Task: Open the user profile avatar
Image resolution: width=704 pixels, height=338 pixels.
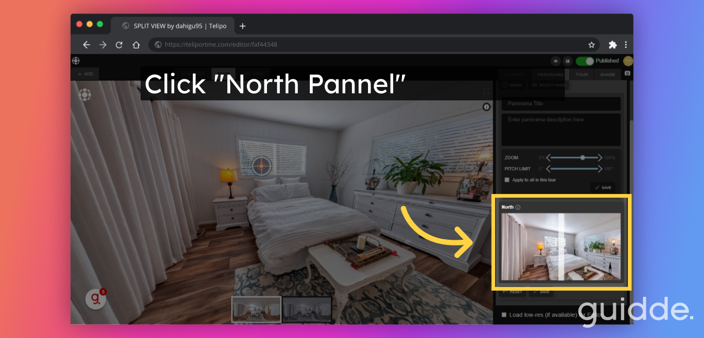Action: point(628,61)
